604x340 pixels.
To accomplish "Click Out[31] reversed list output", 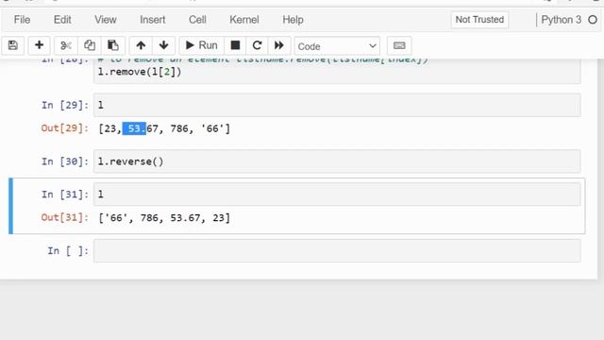I will pyautogui.click(x=164, y=218).
